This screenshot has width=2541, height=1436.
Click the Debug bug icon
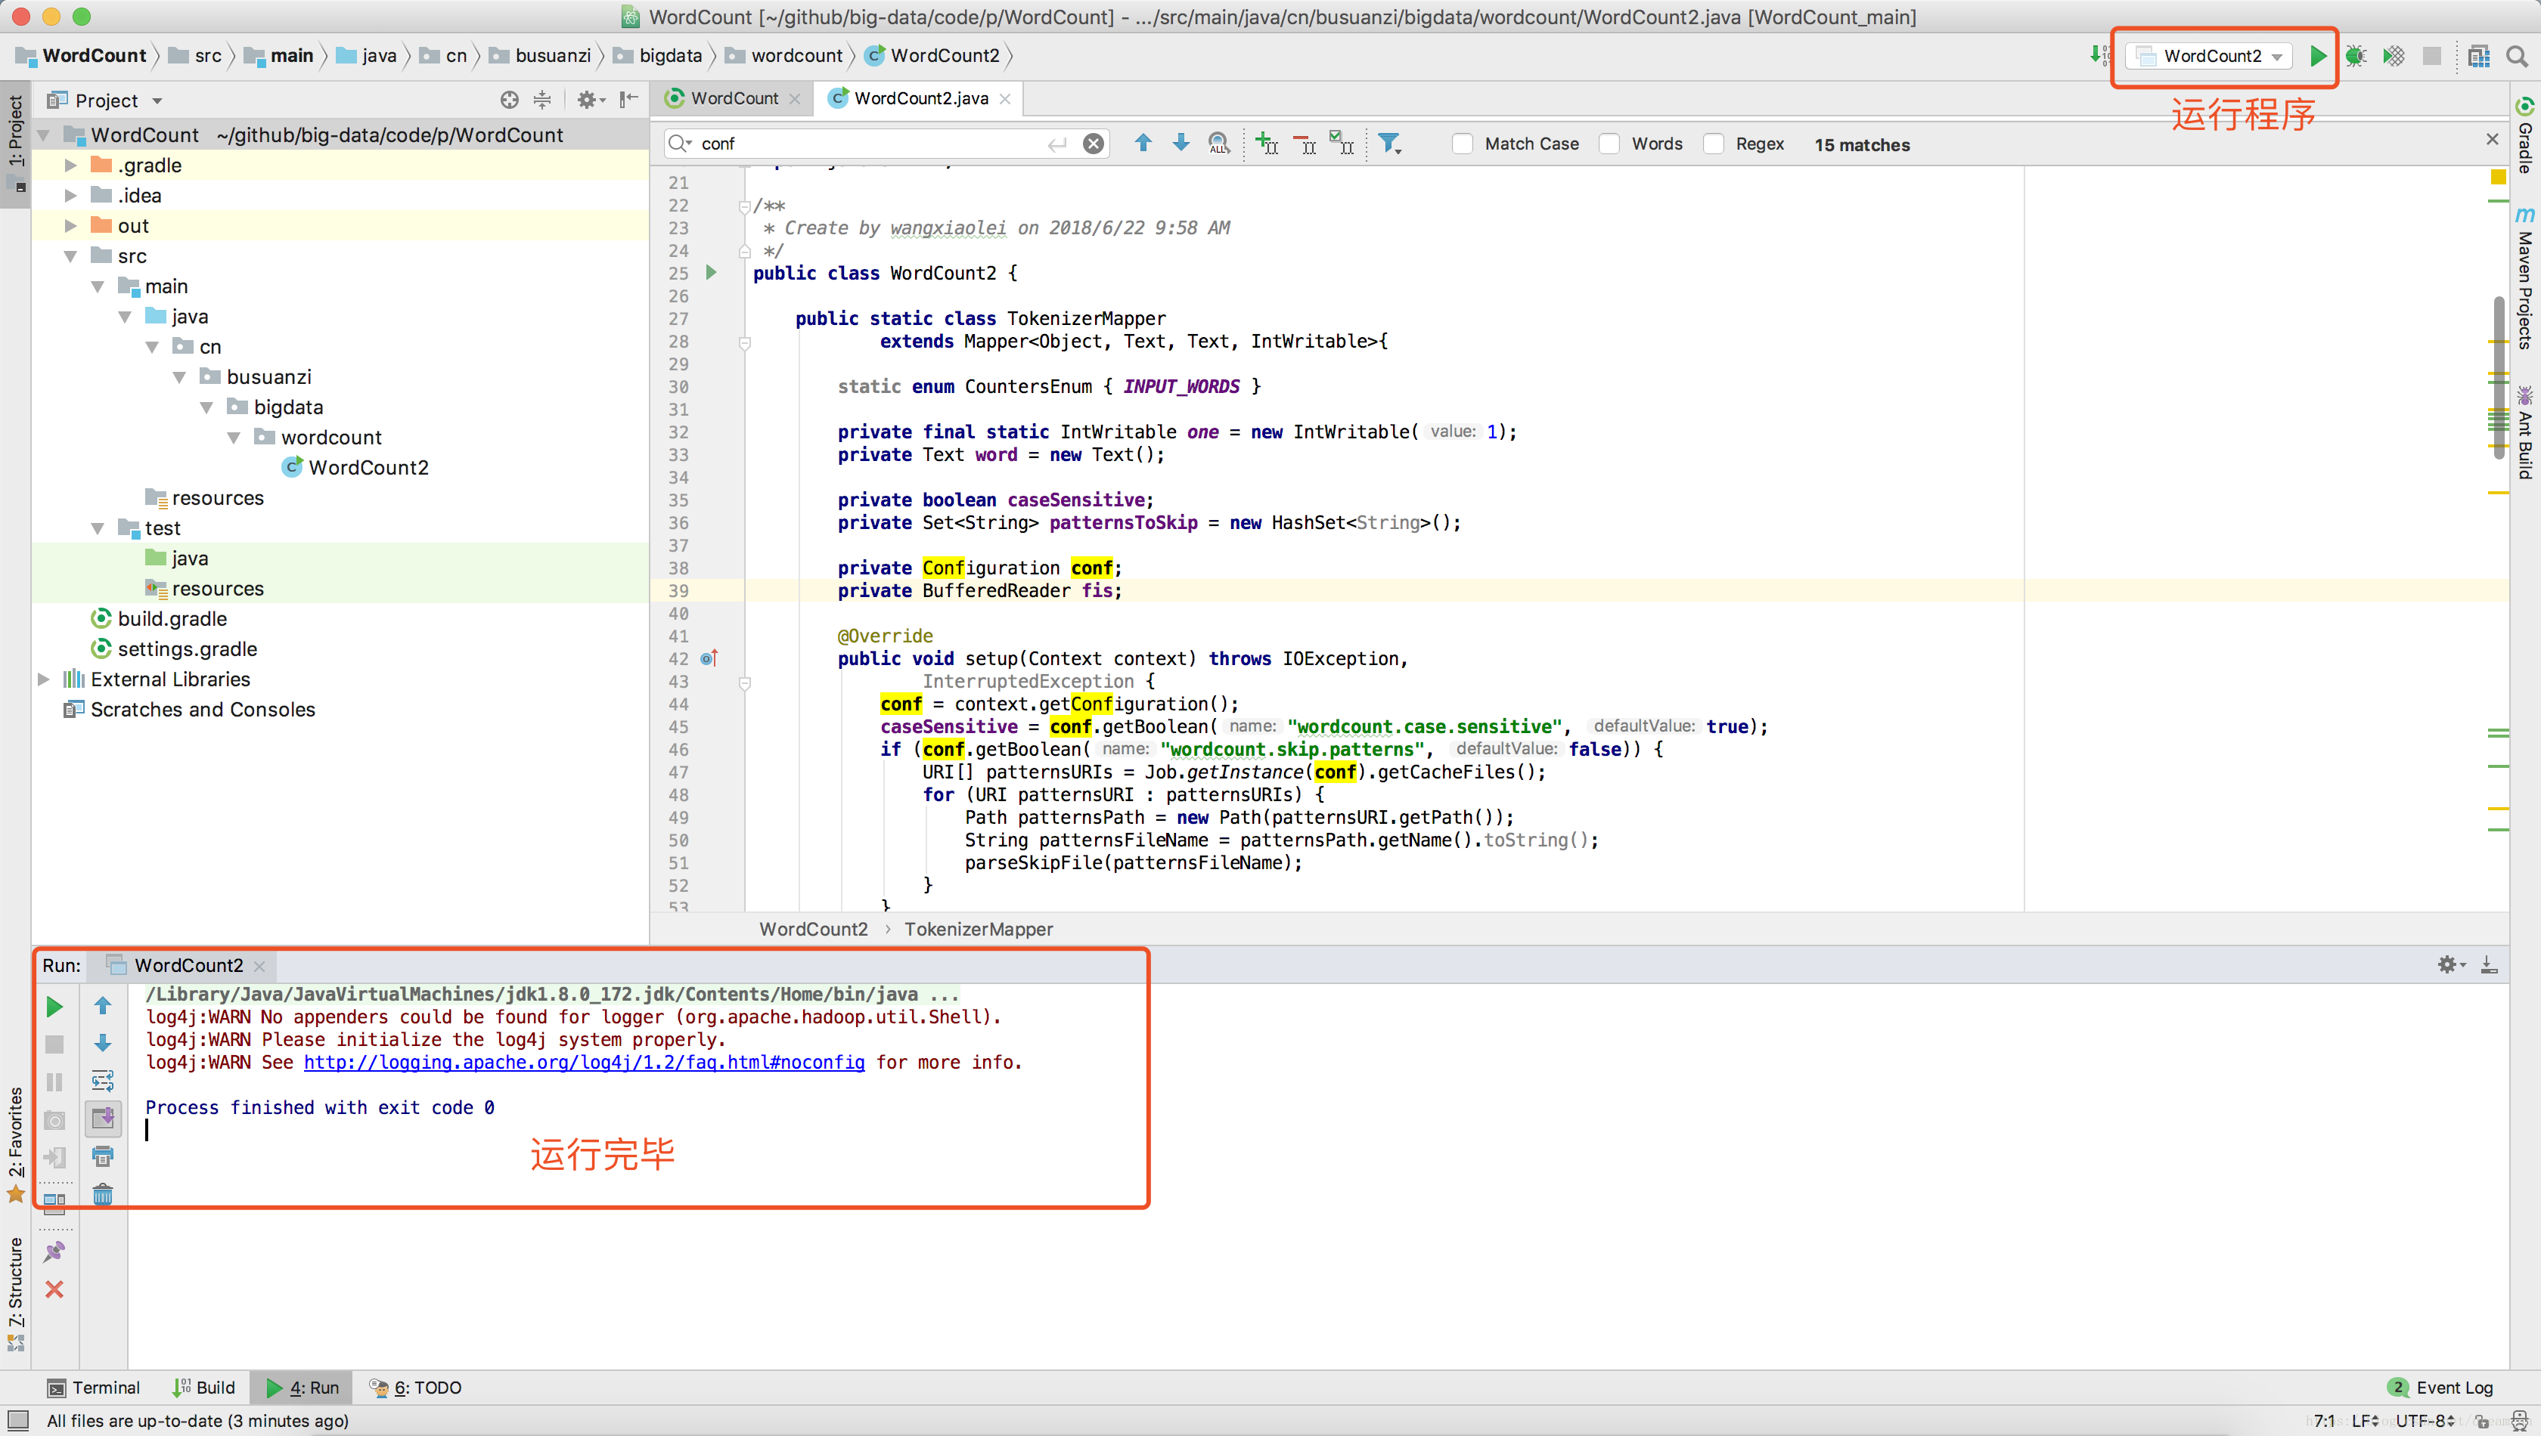2356,56
